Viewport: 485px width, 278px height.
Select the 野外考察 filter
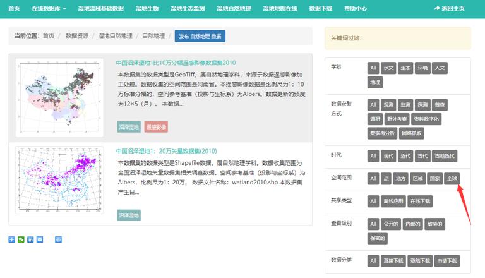397,119
